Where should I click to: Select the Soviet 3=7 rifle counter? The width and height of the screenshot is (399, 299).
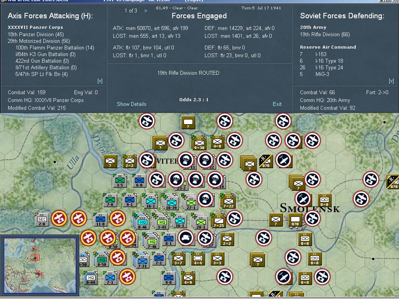coord(178,259)
